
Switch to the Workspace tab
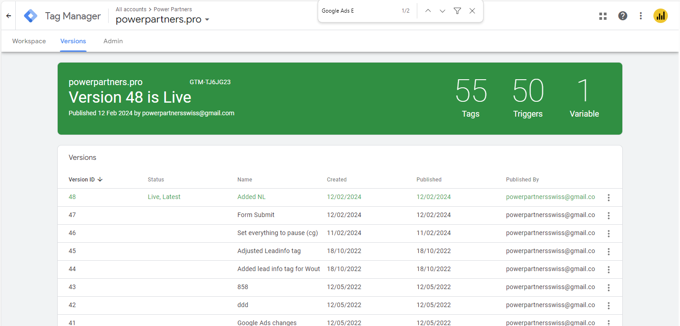point(29,41)
